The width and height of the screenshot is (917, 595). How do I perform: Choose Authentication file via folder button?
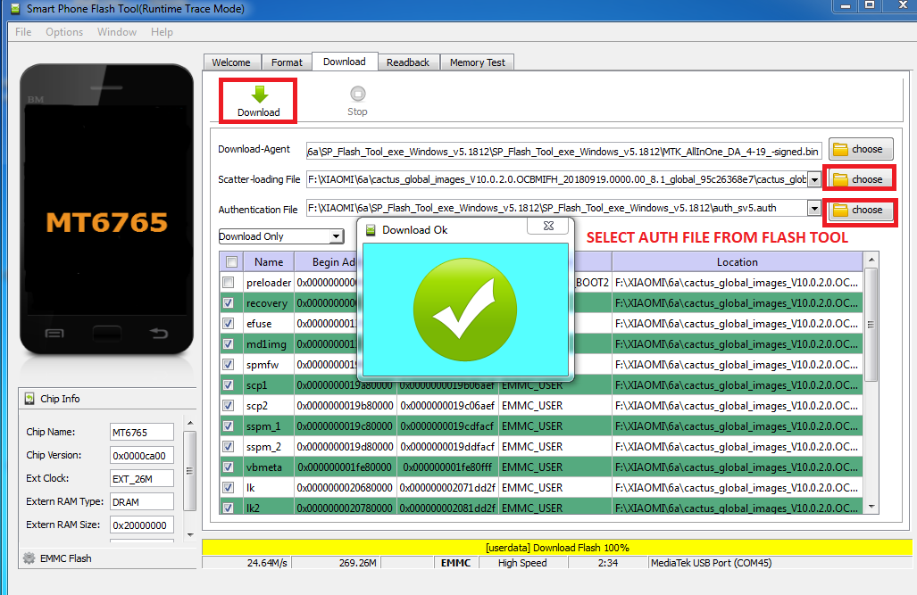coord(860,210)
